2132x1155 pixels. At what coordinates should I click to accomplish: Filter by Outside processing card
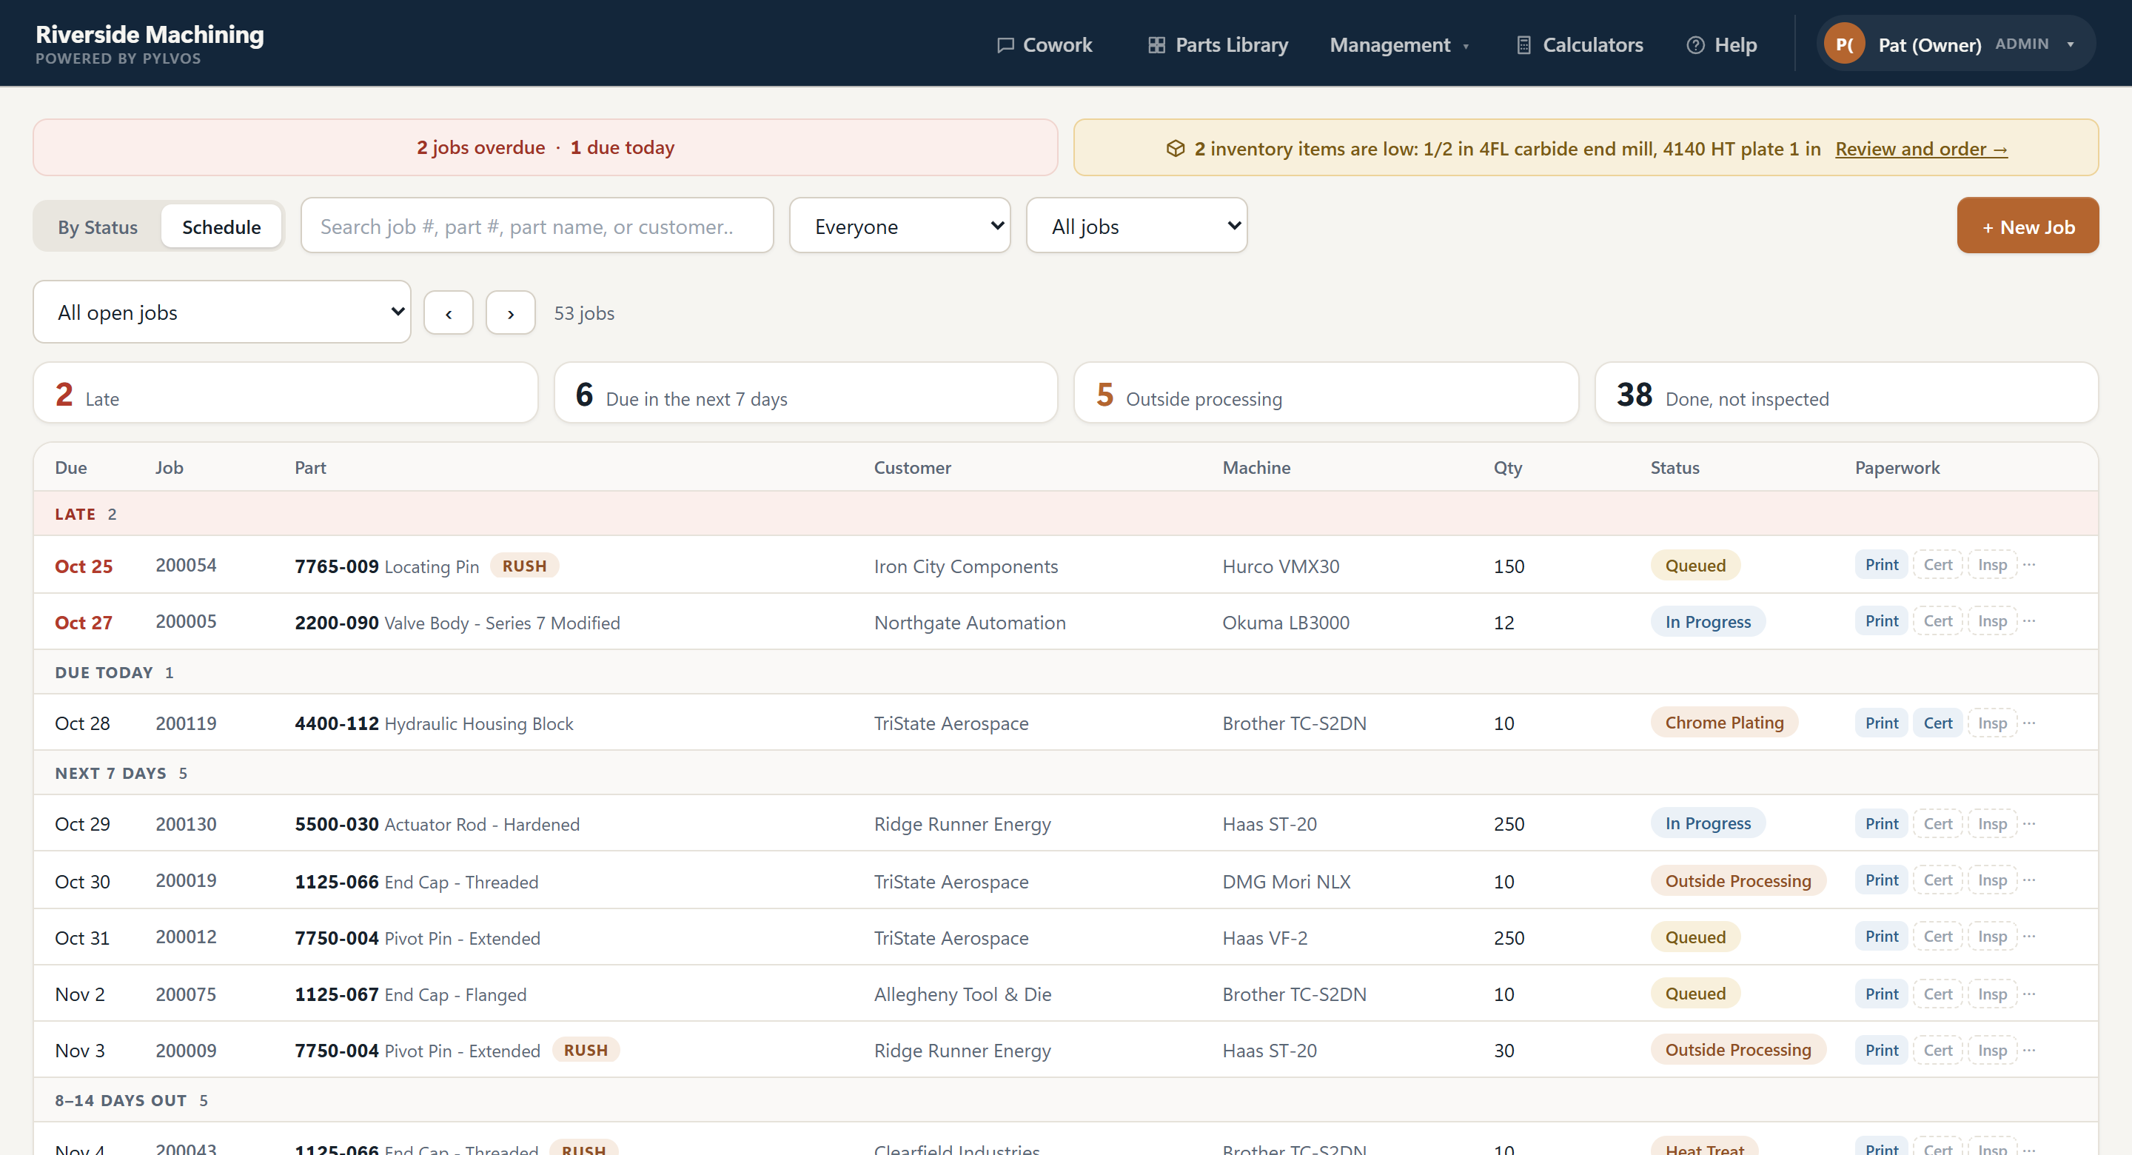pyautogui.click(x=1326, y=392)
